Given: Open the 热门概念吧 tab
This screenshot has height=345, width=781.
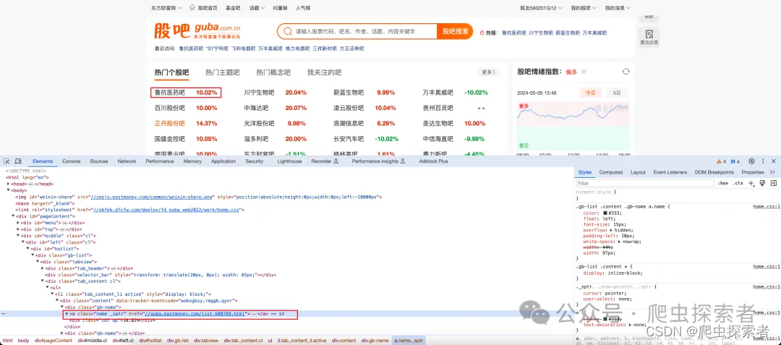Looking at the screenshot, I should (x=273, y=72).
